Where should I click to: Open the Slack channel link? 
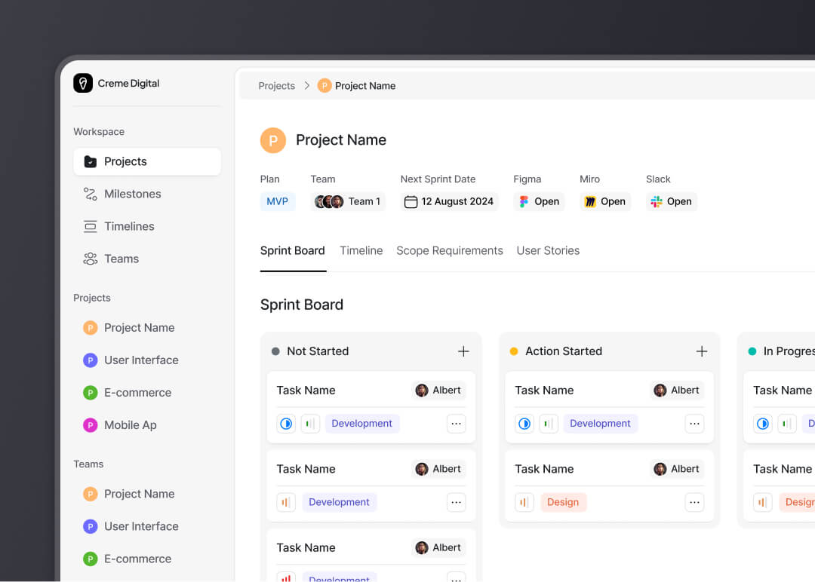click(671, 201)
